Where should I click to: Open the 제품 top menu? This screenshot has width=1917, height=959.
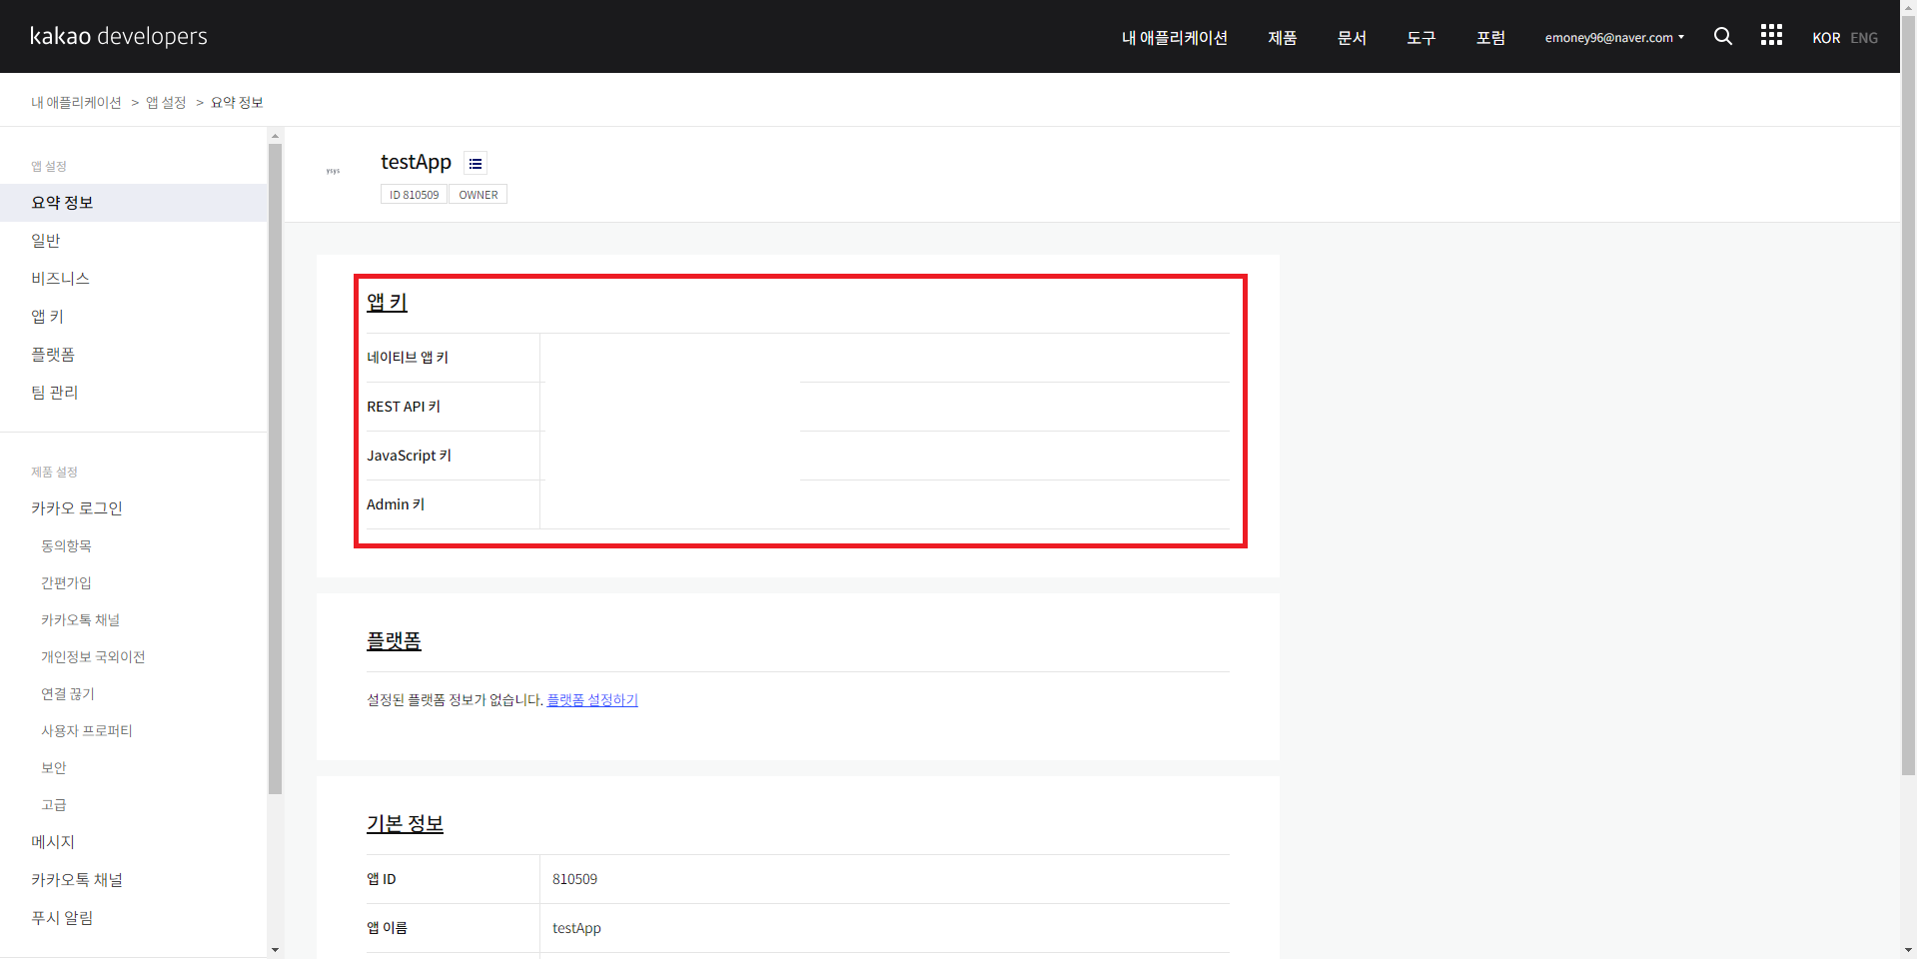point(1283,38)
